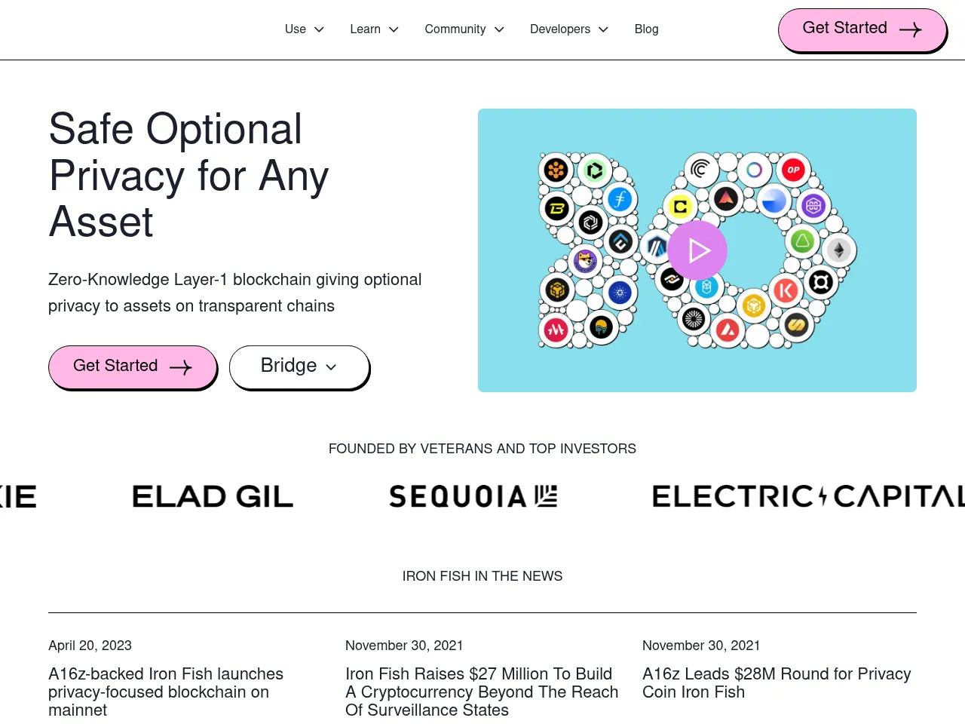Click the red Kava K logo circle
Screen dimensions: 965x724
pyautogui.click(x=786, y=290)
